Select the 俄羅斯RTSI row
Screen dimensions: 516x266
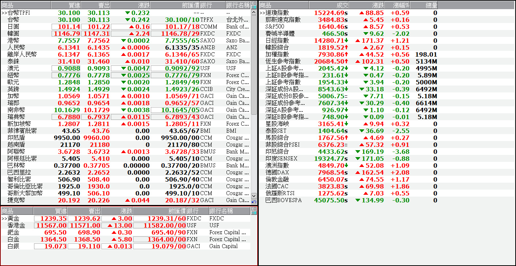click(x=348, y=193)
